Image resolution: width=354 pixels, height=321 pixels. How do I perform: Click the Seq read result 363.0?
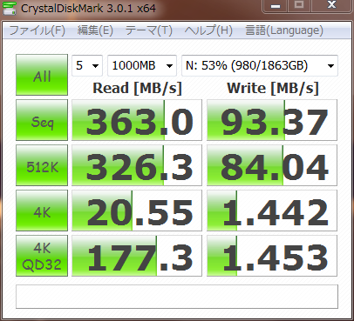coord(137,120)
